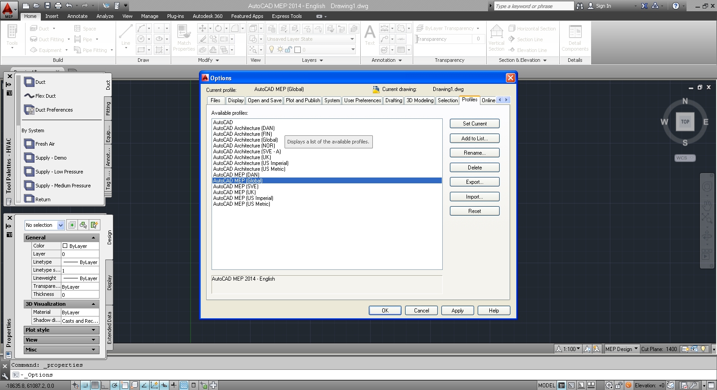Toggle Object Snap in the status bar
The height and width of the screenshot is (390, 717).
click(x=125, y=385)
